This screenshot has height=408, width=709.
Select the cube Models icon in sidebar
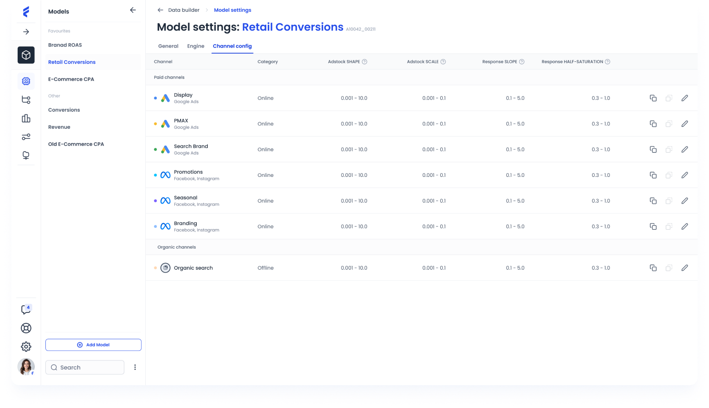click(x=26, y=55)
